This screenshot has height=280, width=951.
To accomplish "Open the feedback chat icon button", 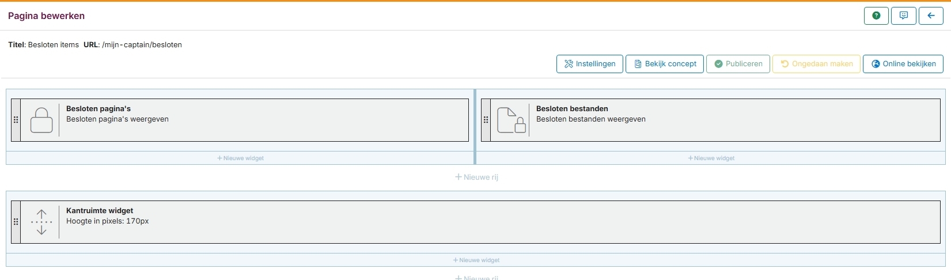I will point(903,16).
